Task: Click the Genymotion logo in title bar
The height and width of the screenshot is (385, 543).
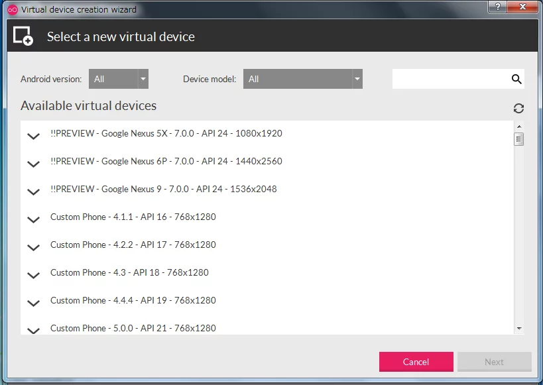Action: [x=12, y=9]
